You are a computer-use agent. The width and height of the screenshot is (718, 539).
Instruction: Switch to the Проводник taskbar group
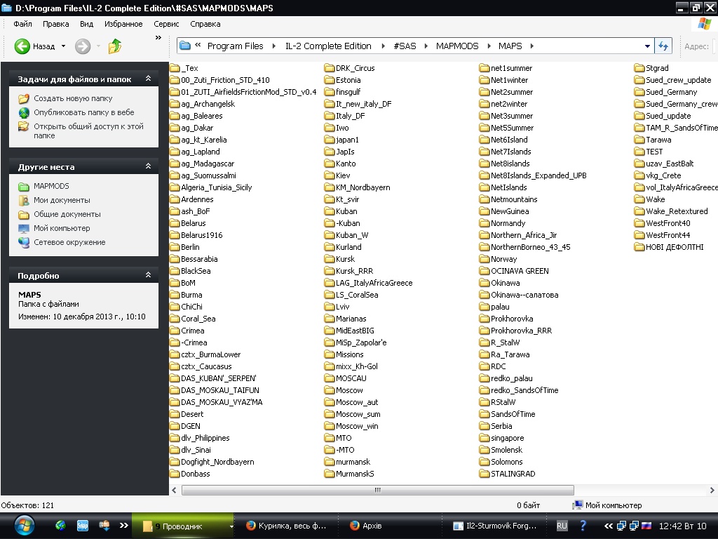(x=183, y=526)
